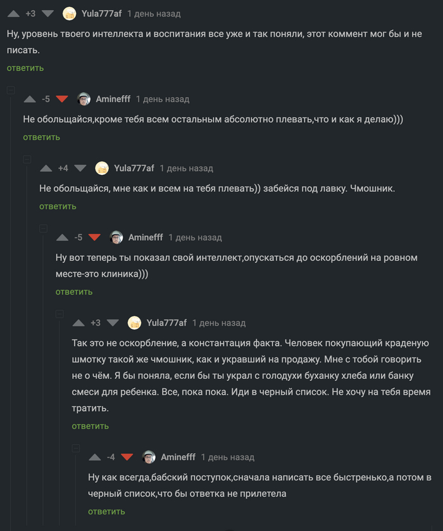Collapse the branch at the +4 comment
Image resolution: width=443 pixels, height=531 pixels.
27,160
